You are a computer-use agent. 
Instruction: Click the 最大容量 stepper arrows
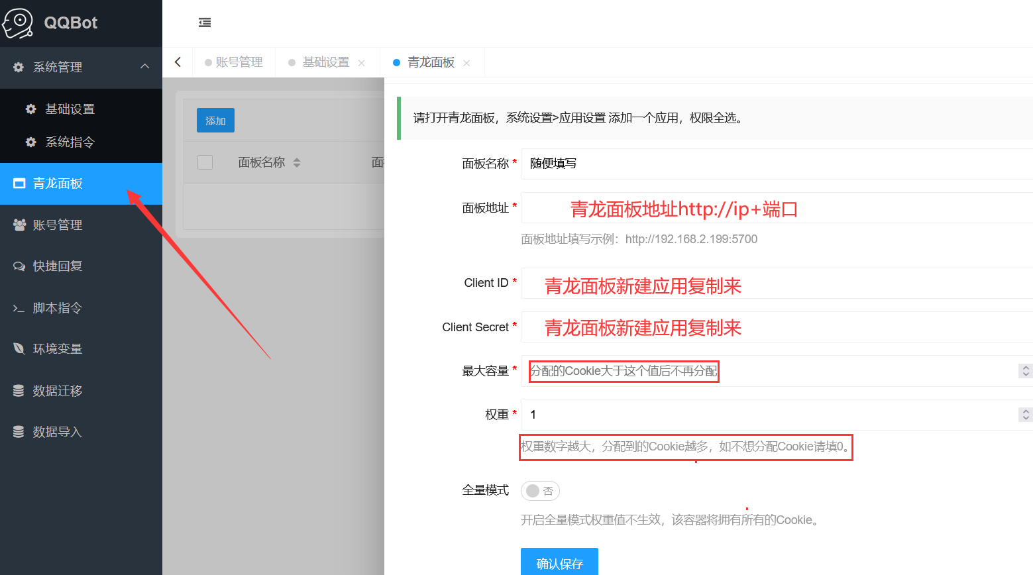pos(1026,371)
